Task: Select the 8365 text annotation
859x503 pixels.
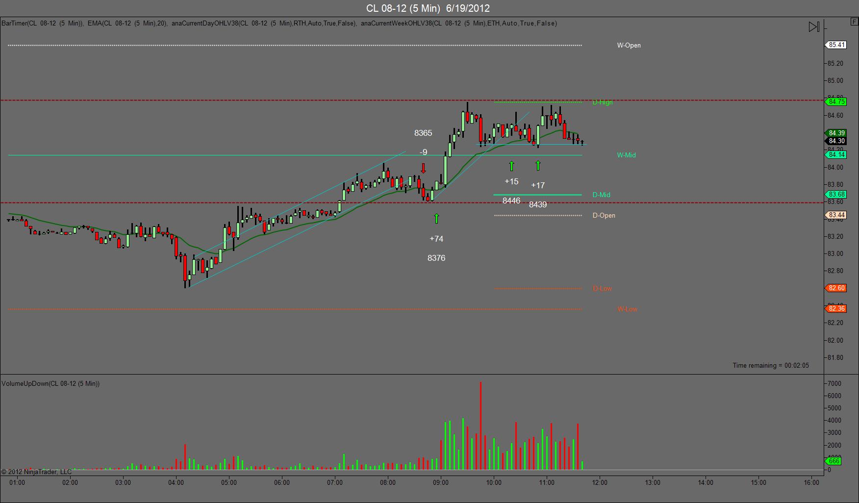Action: coord(423,133)
